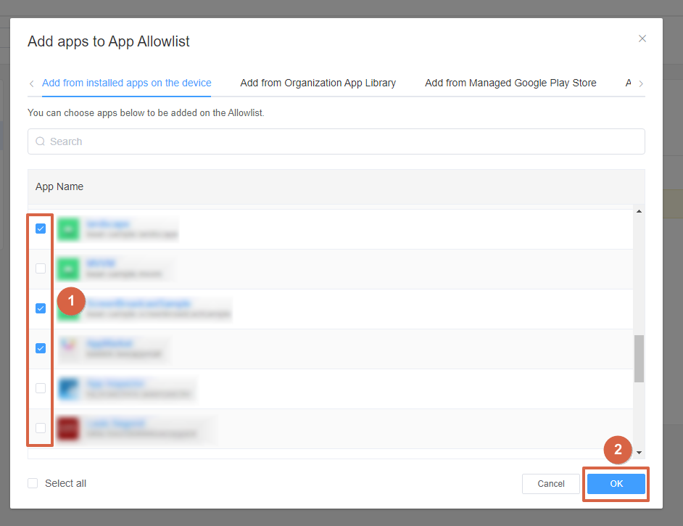Click the magnifier icon in the search box
Image resolution: width=683 pixels, height=526 pixels.
pyautogui.click(x=40, y=141)
